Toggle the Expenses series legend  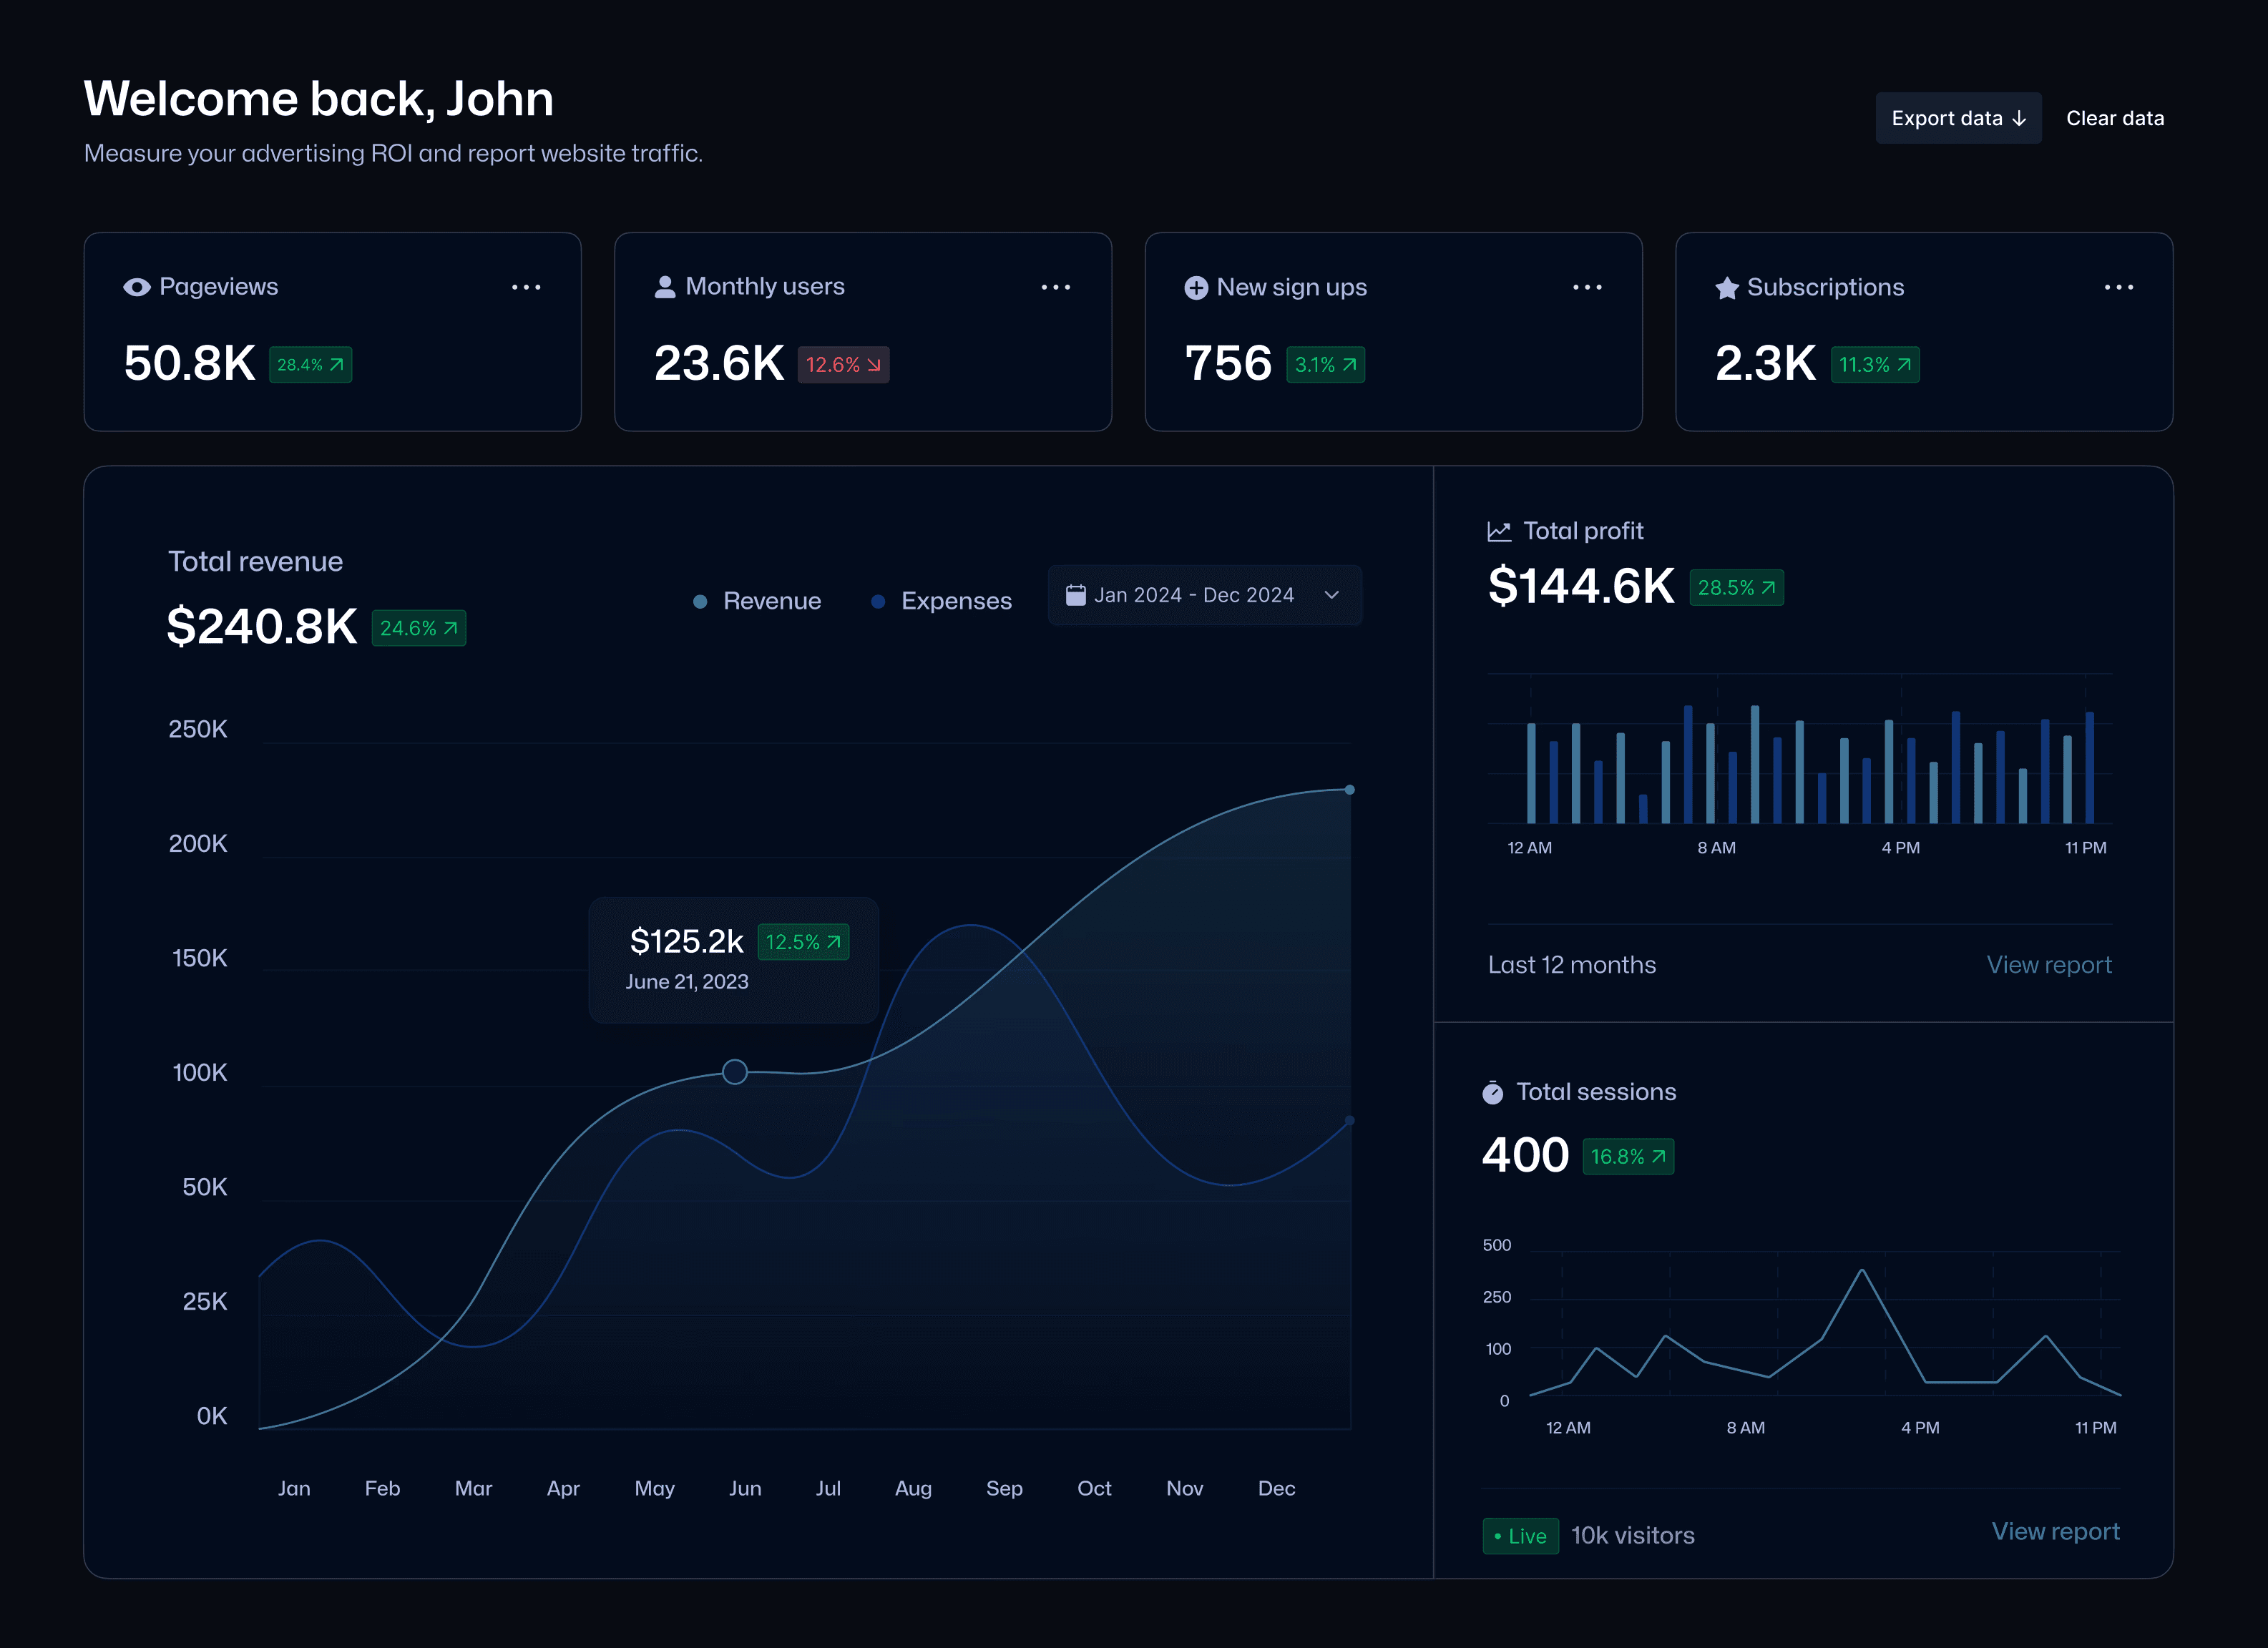(955, 601)
